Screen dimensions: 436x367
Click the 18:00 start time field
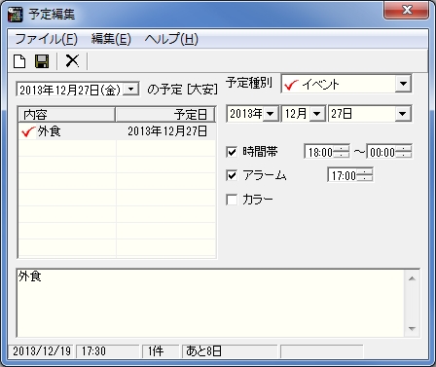[319, 152]
